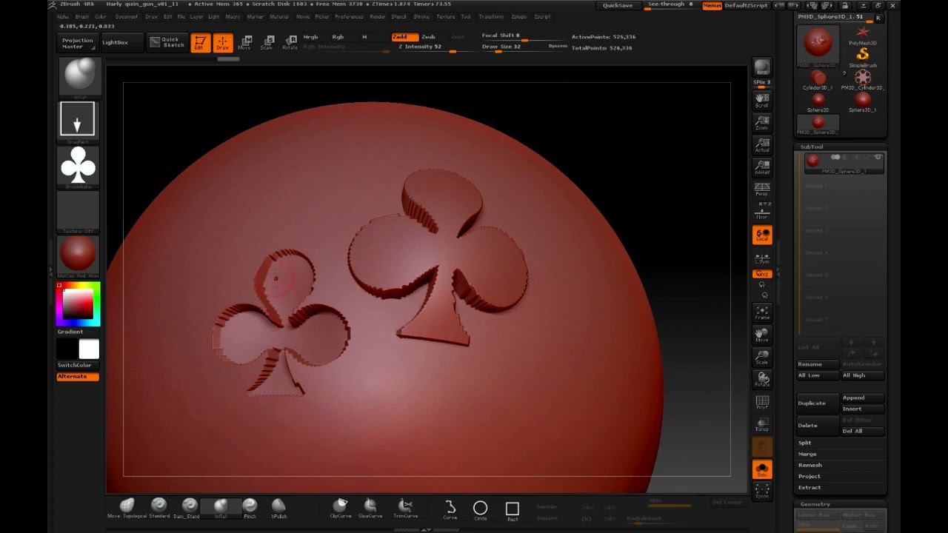Activate the Xpose button in right shelf
948x533 pixels.
click(x=761, y=491)
